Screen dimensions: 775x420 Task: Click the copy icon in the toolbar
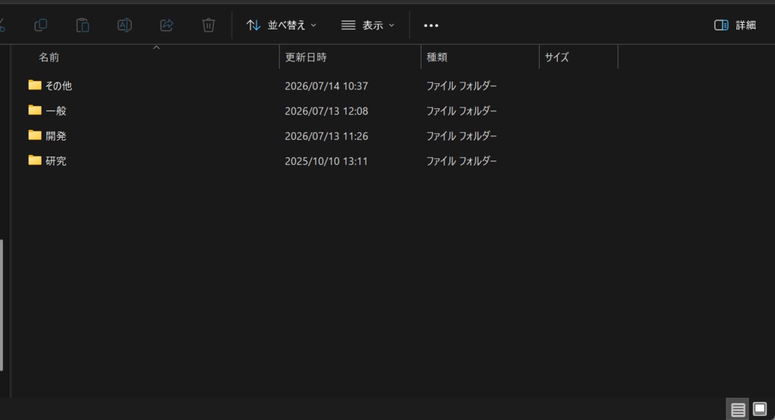[x=41, y=25]
